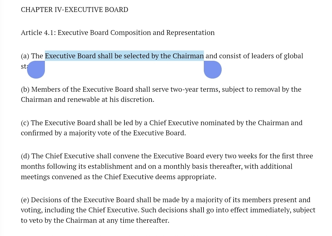Place cursor at the "(d)" paragraph marker
The image size is (332, 236).
[25, 156]
